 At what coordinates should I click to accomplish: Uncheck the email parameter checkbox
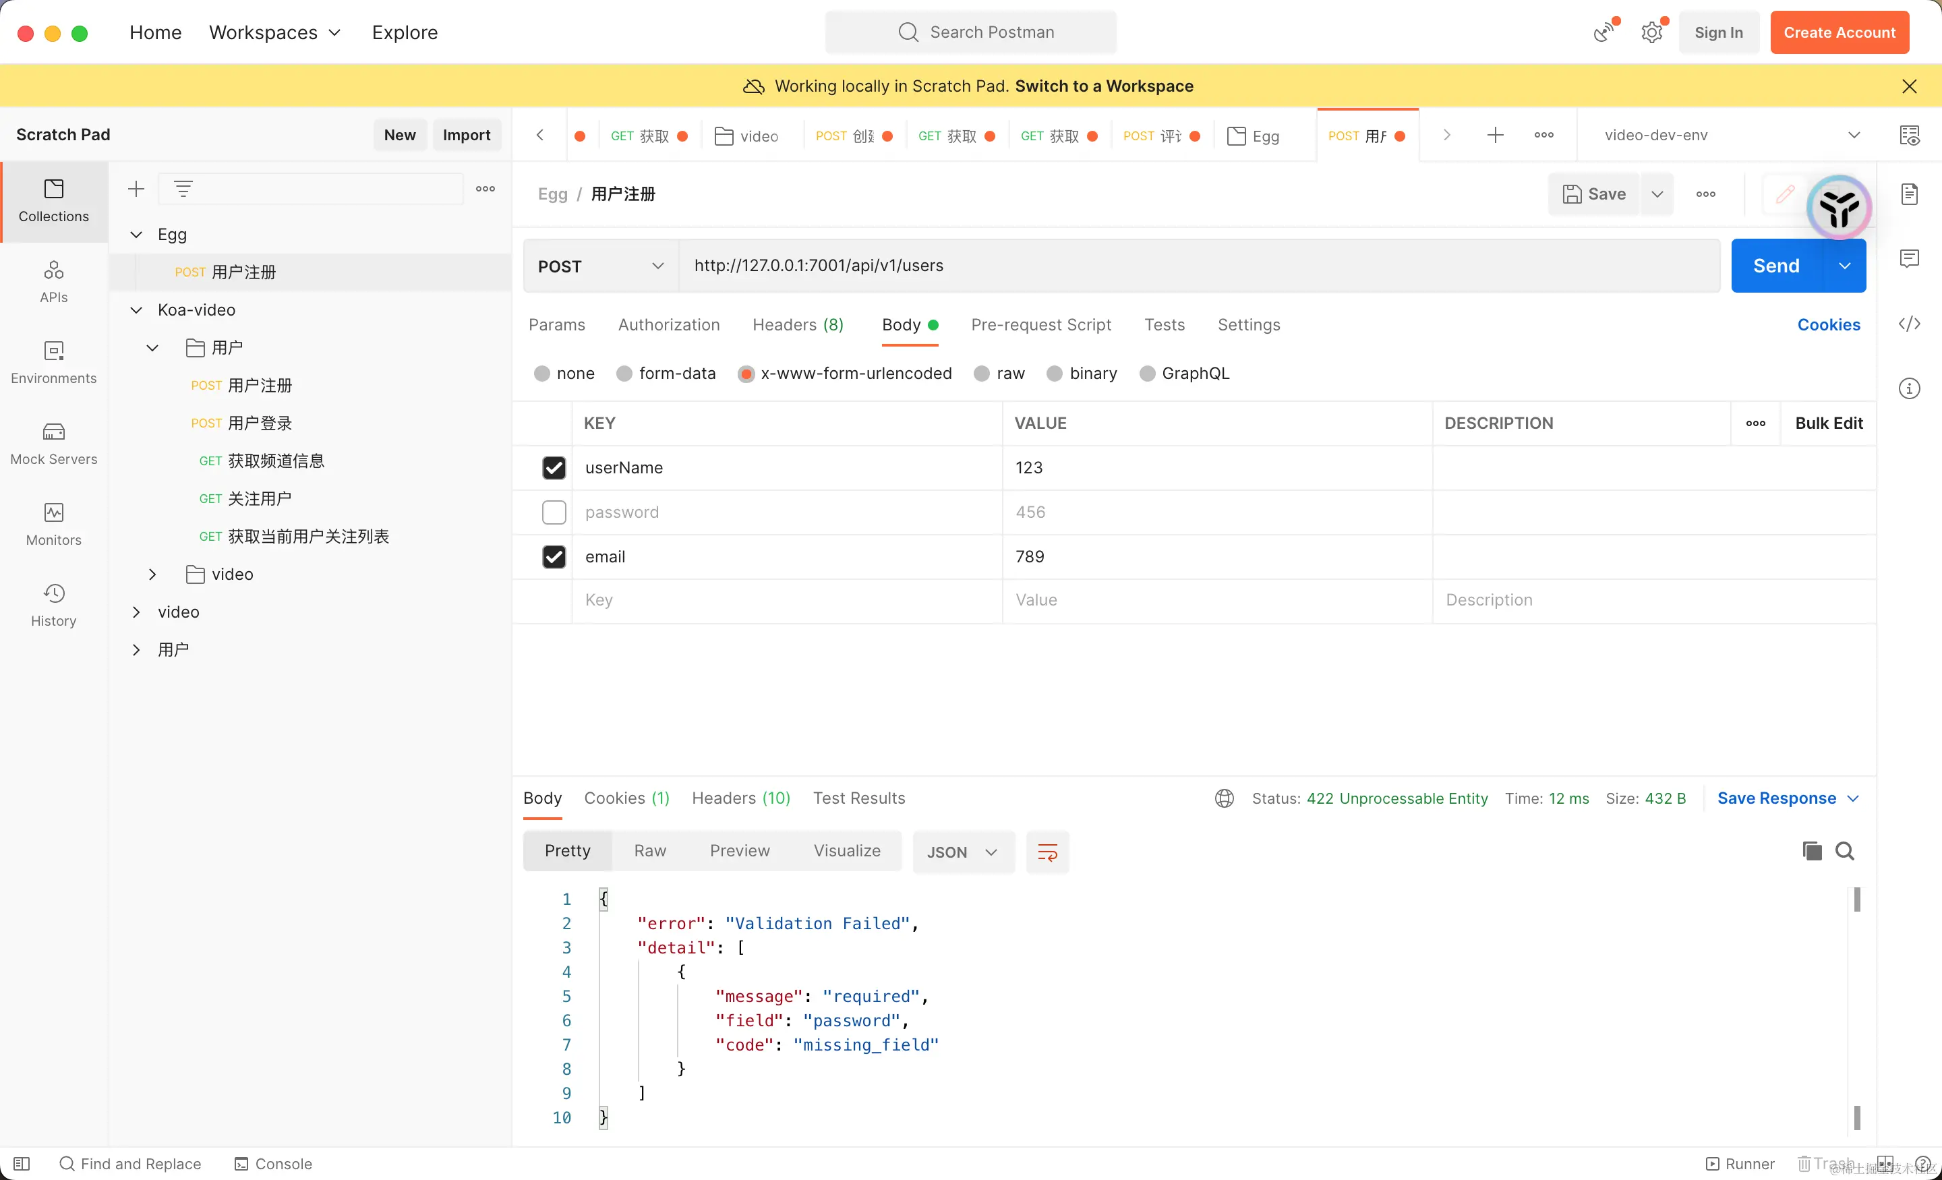click(554, 557)
